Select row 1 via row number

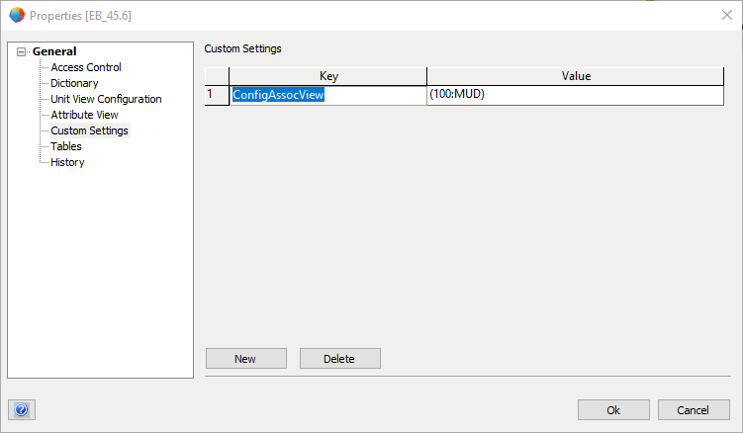[217, 95]
